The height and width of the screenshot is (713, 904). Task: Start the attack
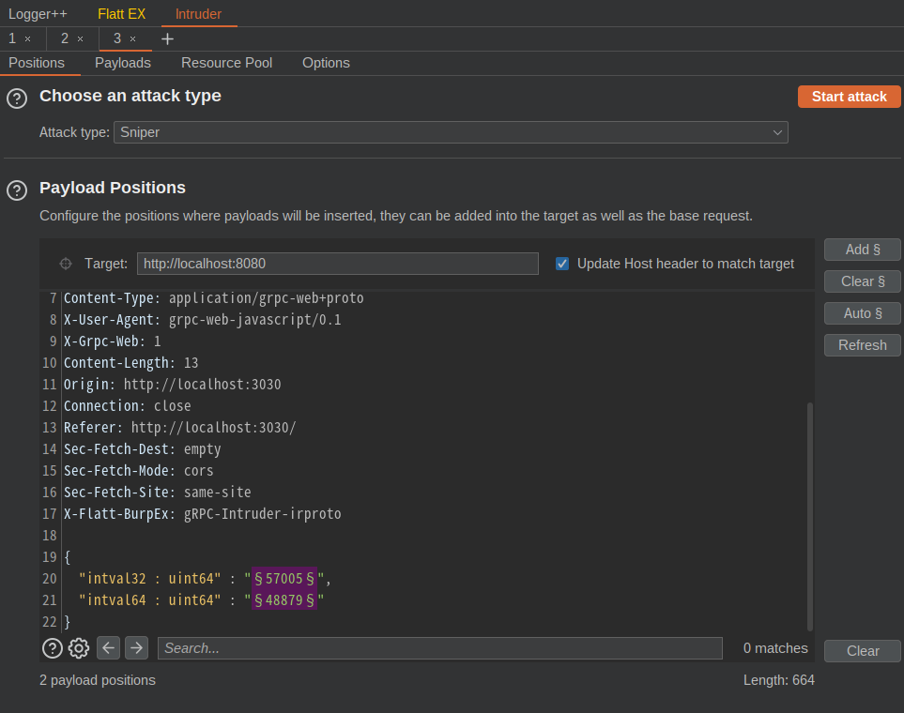click(x=850, y=97)
